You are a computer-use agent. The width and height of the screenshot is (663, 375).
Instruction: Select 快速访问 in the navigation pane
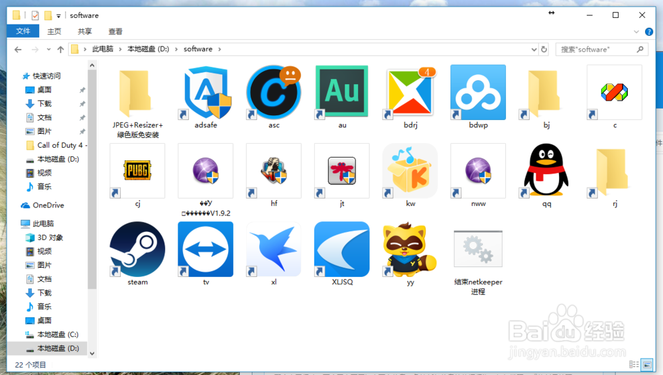(46, 76)
